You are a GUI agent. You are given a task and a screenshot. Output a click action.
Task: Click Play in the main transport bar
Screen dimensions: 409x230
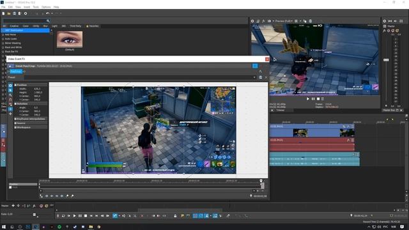pos(74,216)
